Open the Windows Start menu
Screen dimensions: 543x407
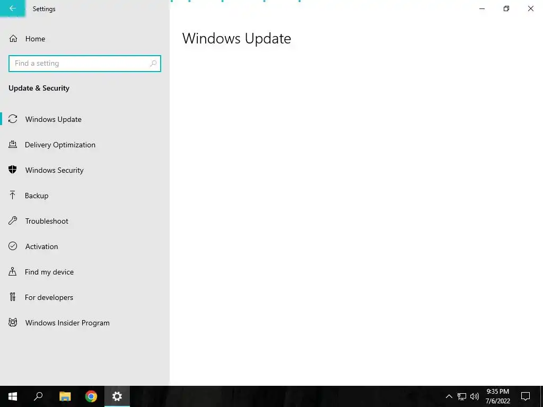tap(13, 396)
